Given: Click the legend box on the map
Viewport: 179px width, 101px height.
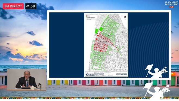Looking at the screenshot, I should click(x=91, y=17).
